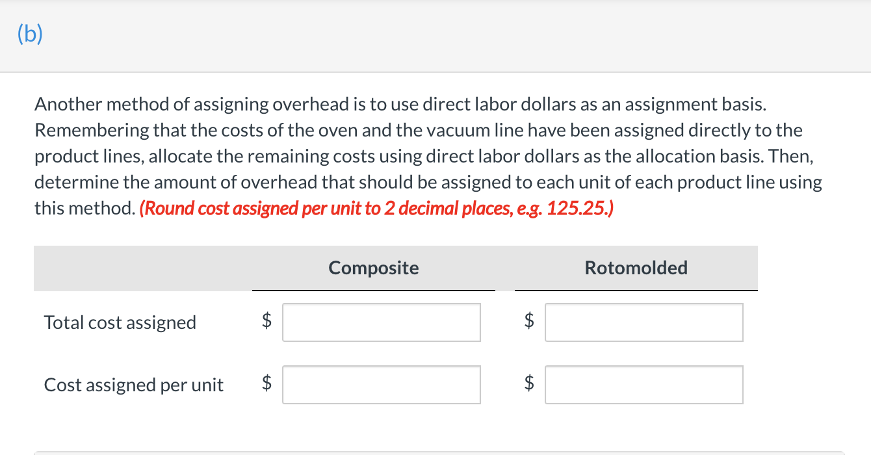Click the dollar sign beside Rotomolded per unit field

pos(528,384)
